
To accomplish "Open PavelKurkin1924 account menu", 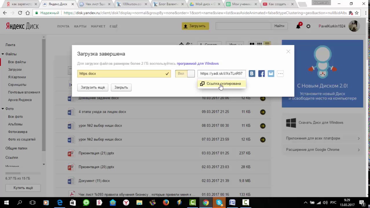I will coord(332,26).
